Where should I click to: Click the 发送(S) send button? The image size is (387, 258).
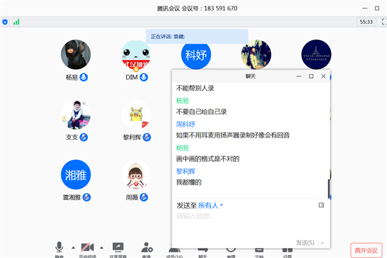(x=305, y=243)
